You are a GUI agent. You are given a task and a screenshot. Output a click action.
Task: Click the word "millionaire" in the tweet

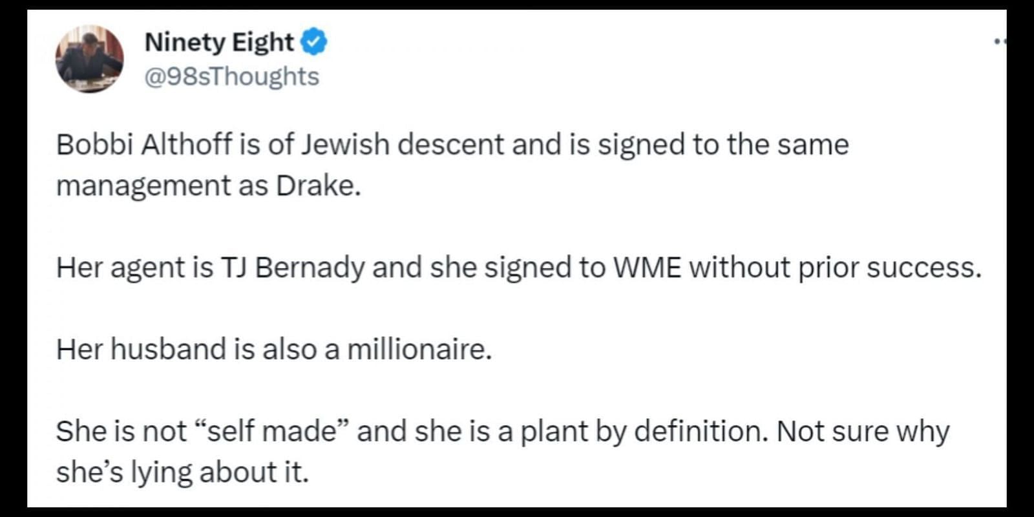(416, 350)
